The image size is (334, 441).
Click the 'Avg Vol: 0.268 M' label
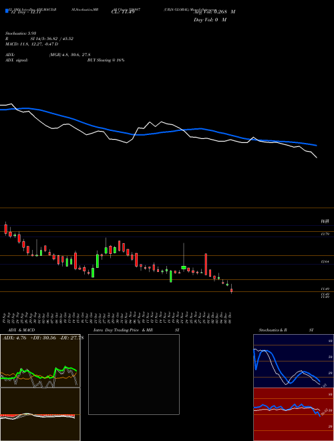[x=214, y=12]
